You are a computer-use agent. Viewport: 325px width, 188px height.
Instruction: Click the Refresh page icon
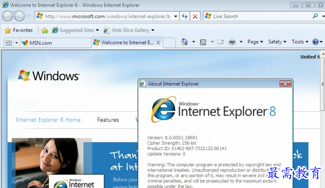(x=185, y=16)
